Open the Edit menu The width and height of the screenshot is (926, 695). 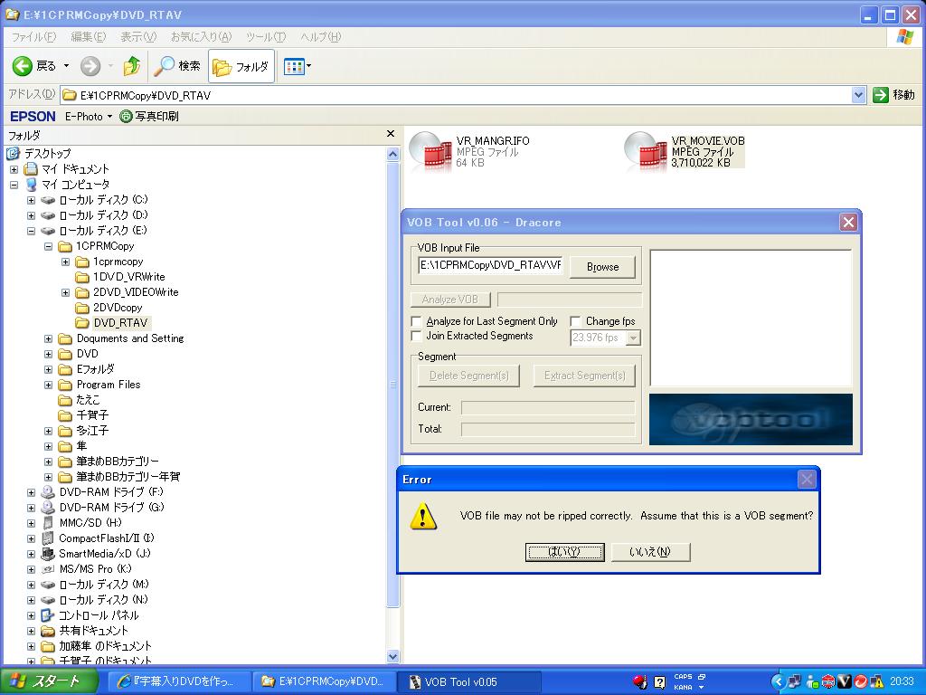pyautogui.click(x=89, y=36)
